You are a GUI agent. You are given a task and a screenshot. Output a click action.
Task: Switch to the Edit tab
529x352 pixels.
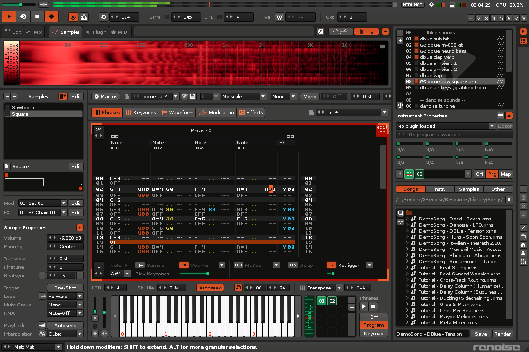[13, 32]
